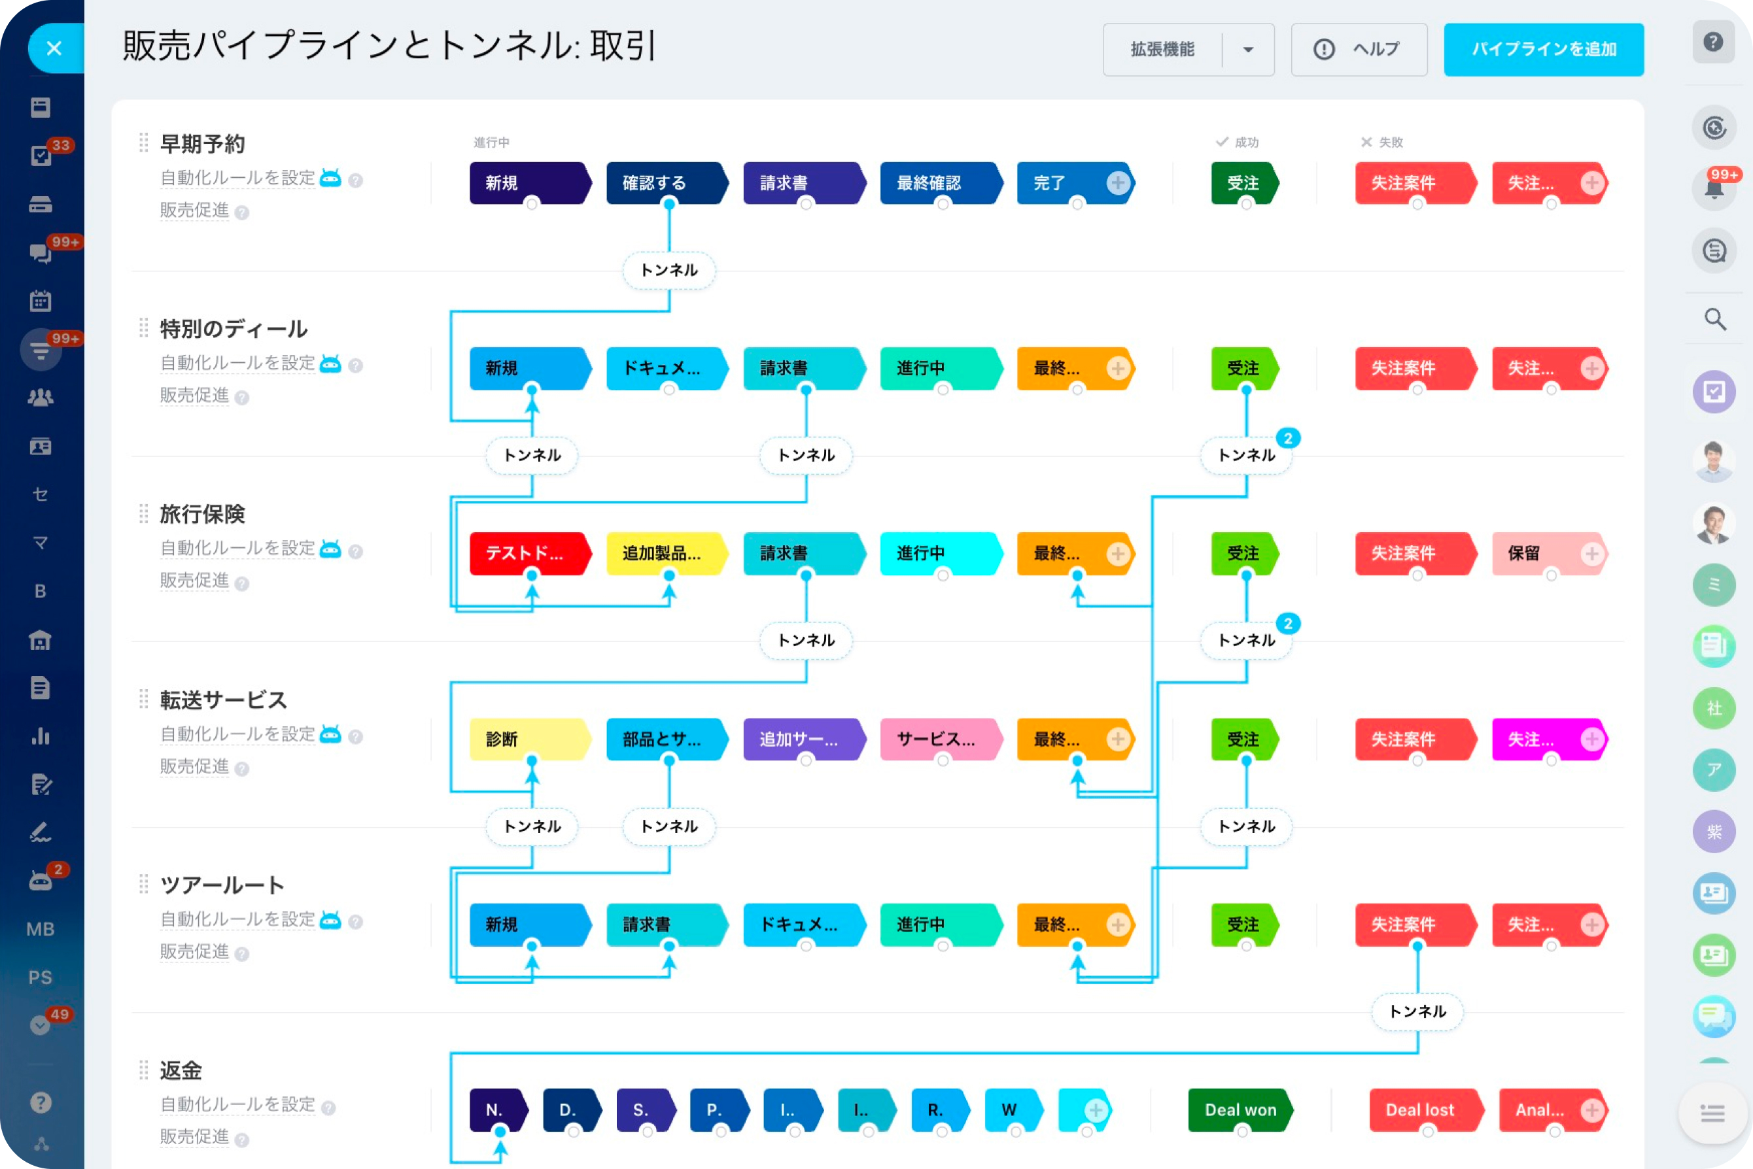
Task: Select the MB item in left sidebar
Action: [x=41, y=929]
